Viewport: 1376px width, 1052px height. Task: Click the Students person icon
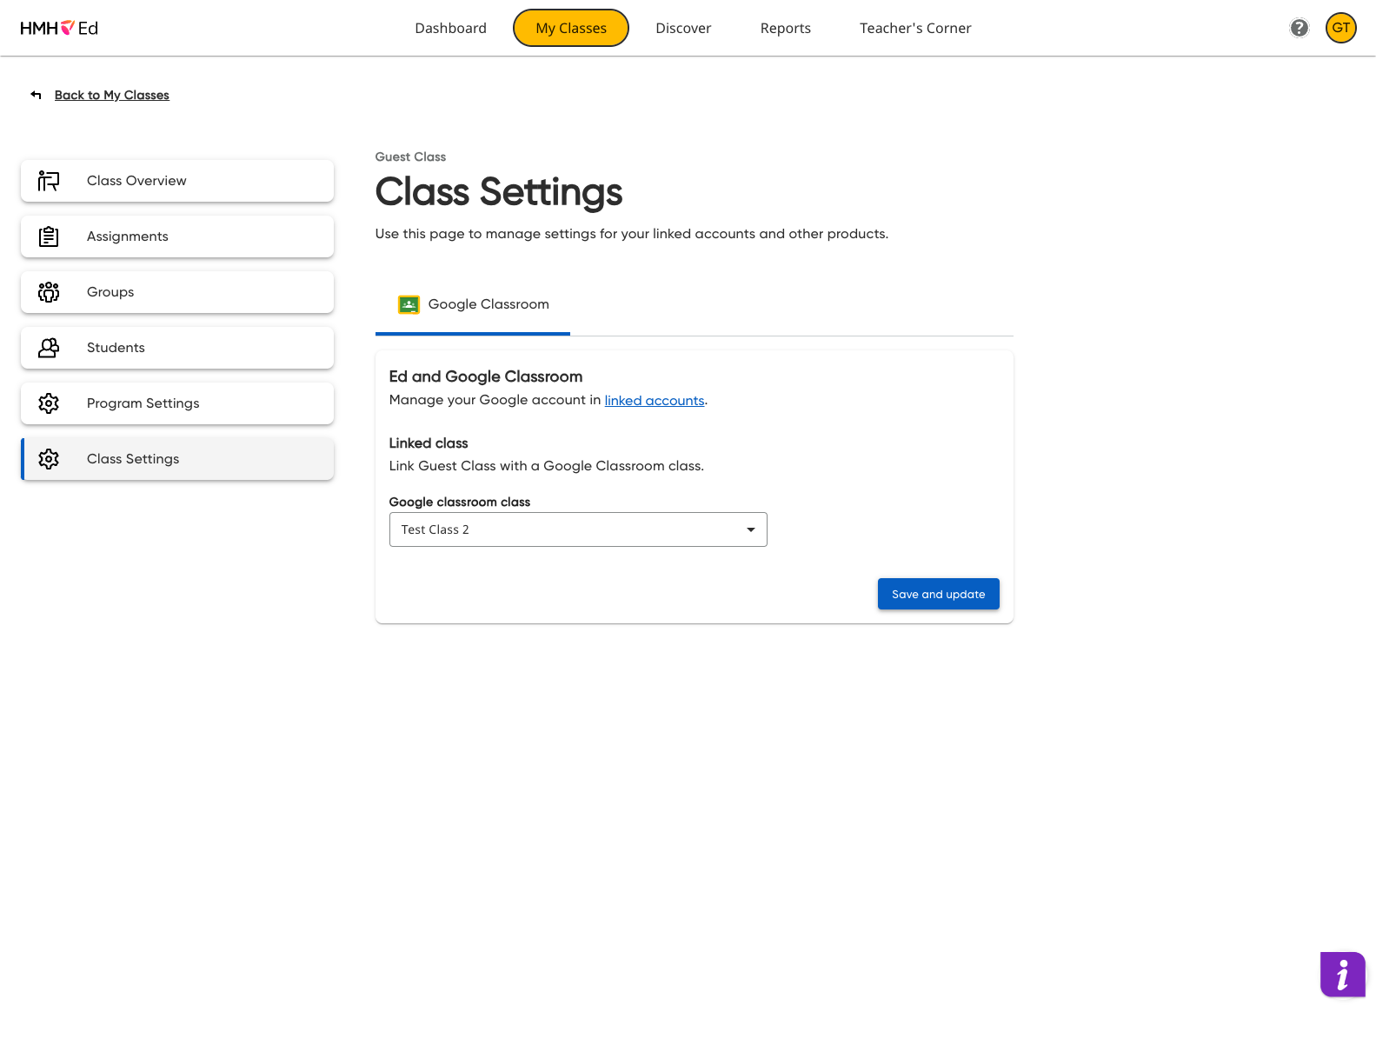49,348
